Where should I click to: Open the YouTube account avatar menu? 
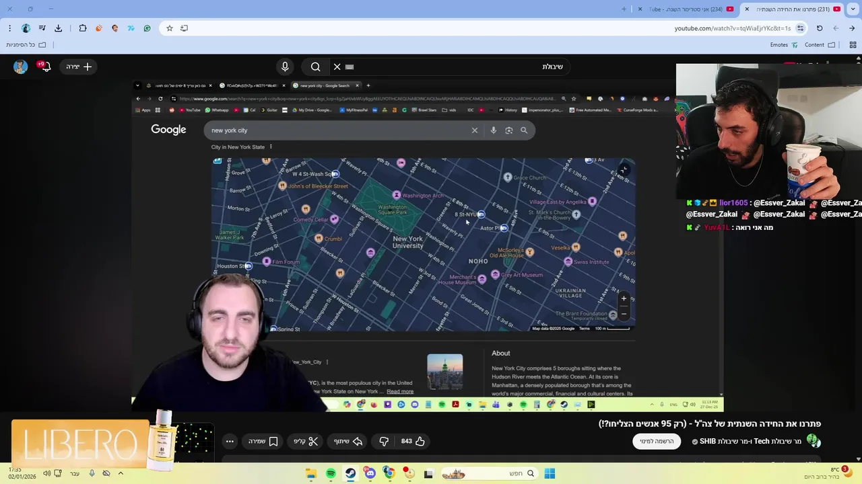(21, 67)
